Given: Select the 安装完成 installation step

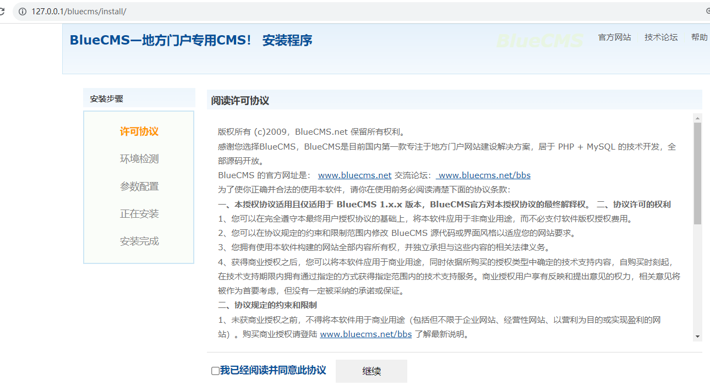Looking at the screenshot, I should [139, 241].
